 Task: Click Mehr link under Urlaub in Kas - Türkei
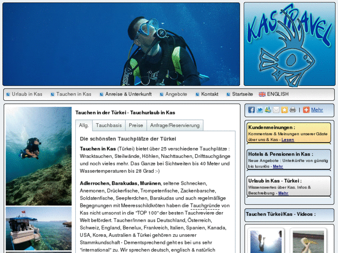coord(283,193)
